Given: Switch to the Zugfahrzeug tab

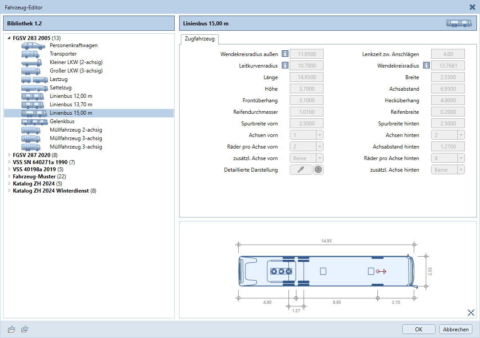Looking at the screenshot, I should point(200,39).
